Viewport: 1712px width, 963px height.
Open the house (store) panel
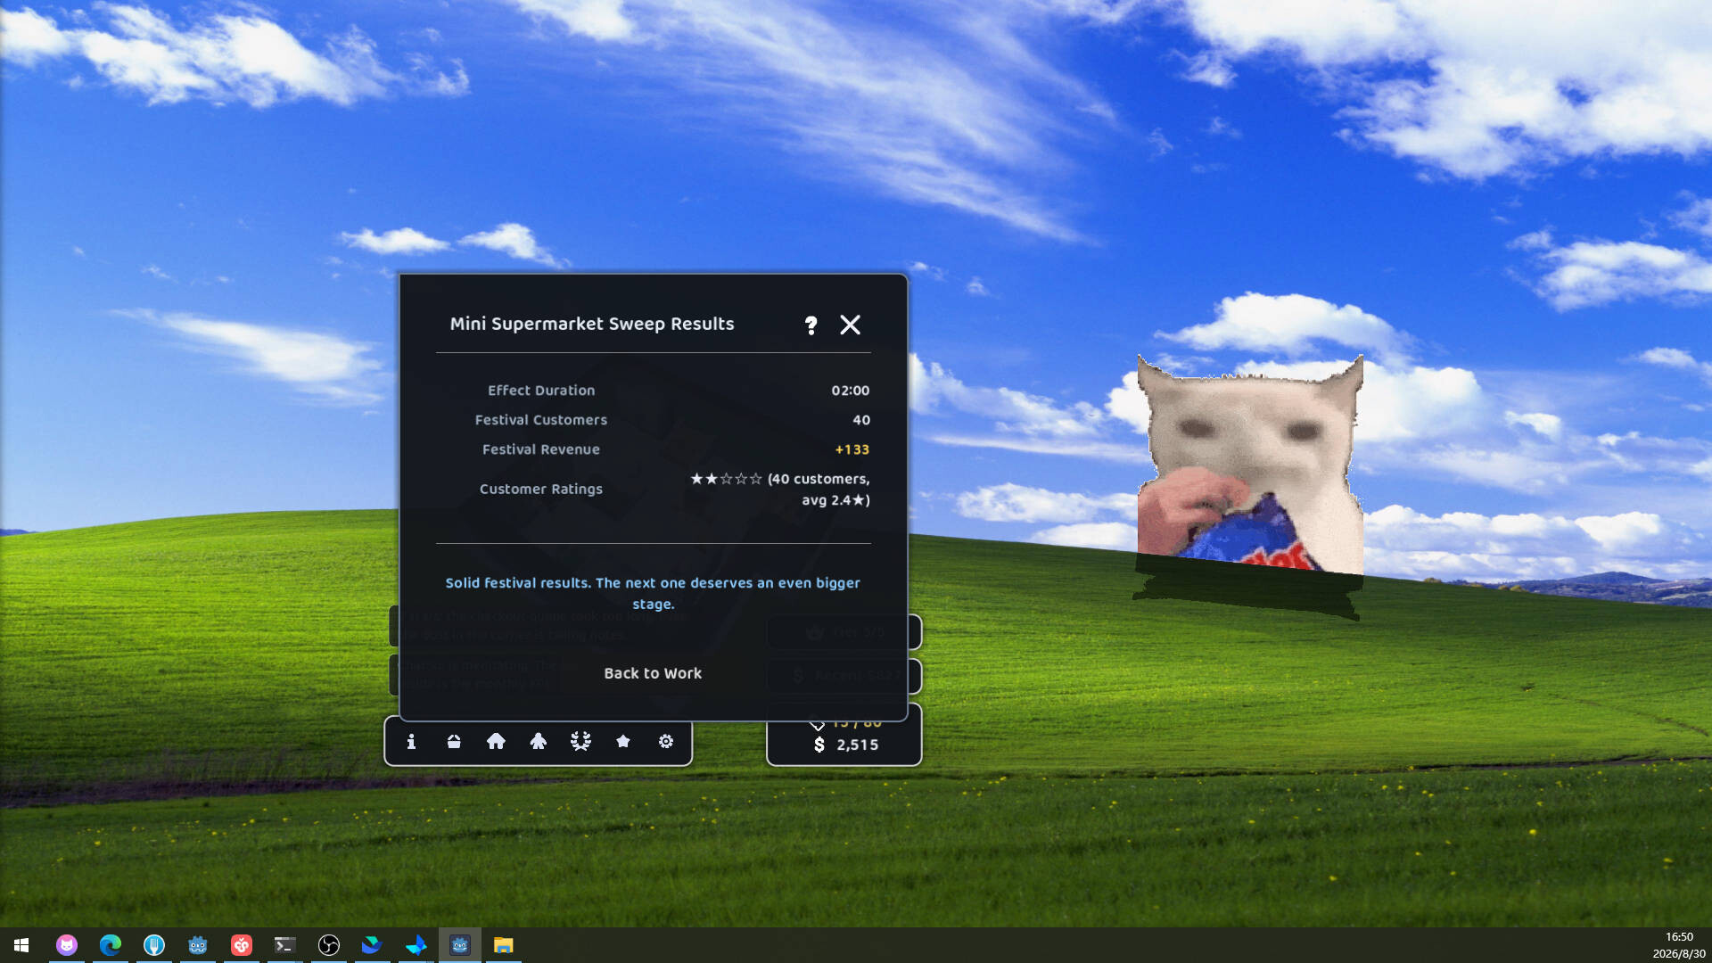pos(496,741)
